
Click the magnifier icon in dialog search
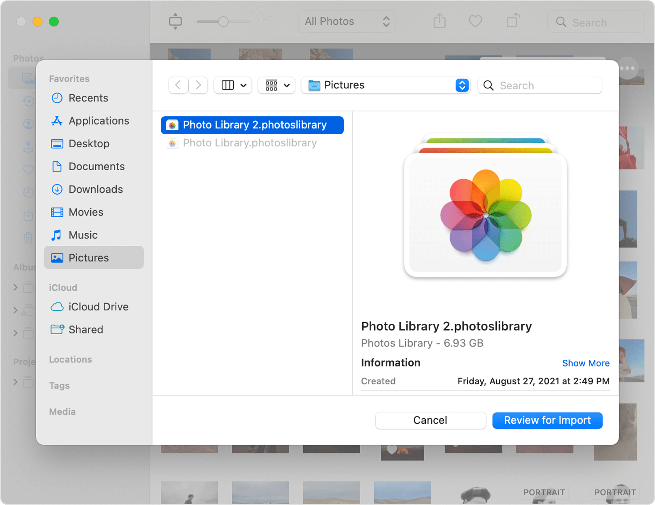tap(488, 86)
